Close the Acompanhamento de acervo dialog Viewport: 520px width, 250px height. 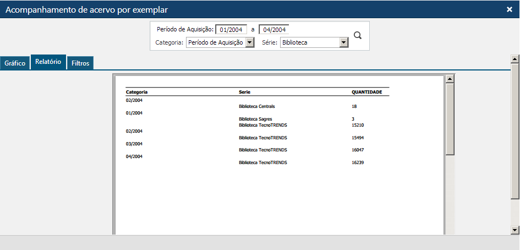coord(509,9)
